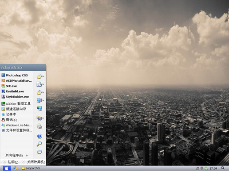Click the 新建连接向导 icon
This screenshot has height=171, width=229.
(3, 109)
